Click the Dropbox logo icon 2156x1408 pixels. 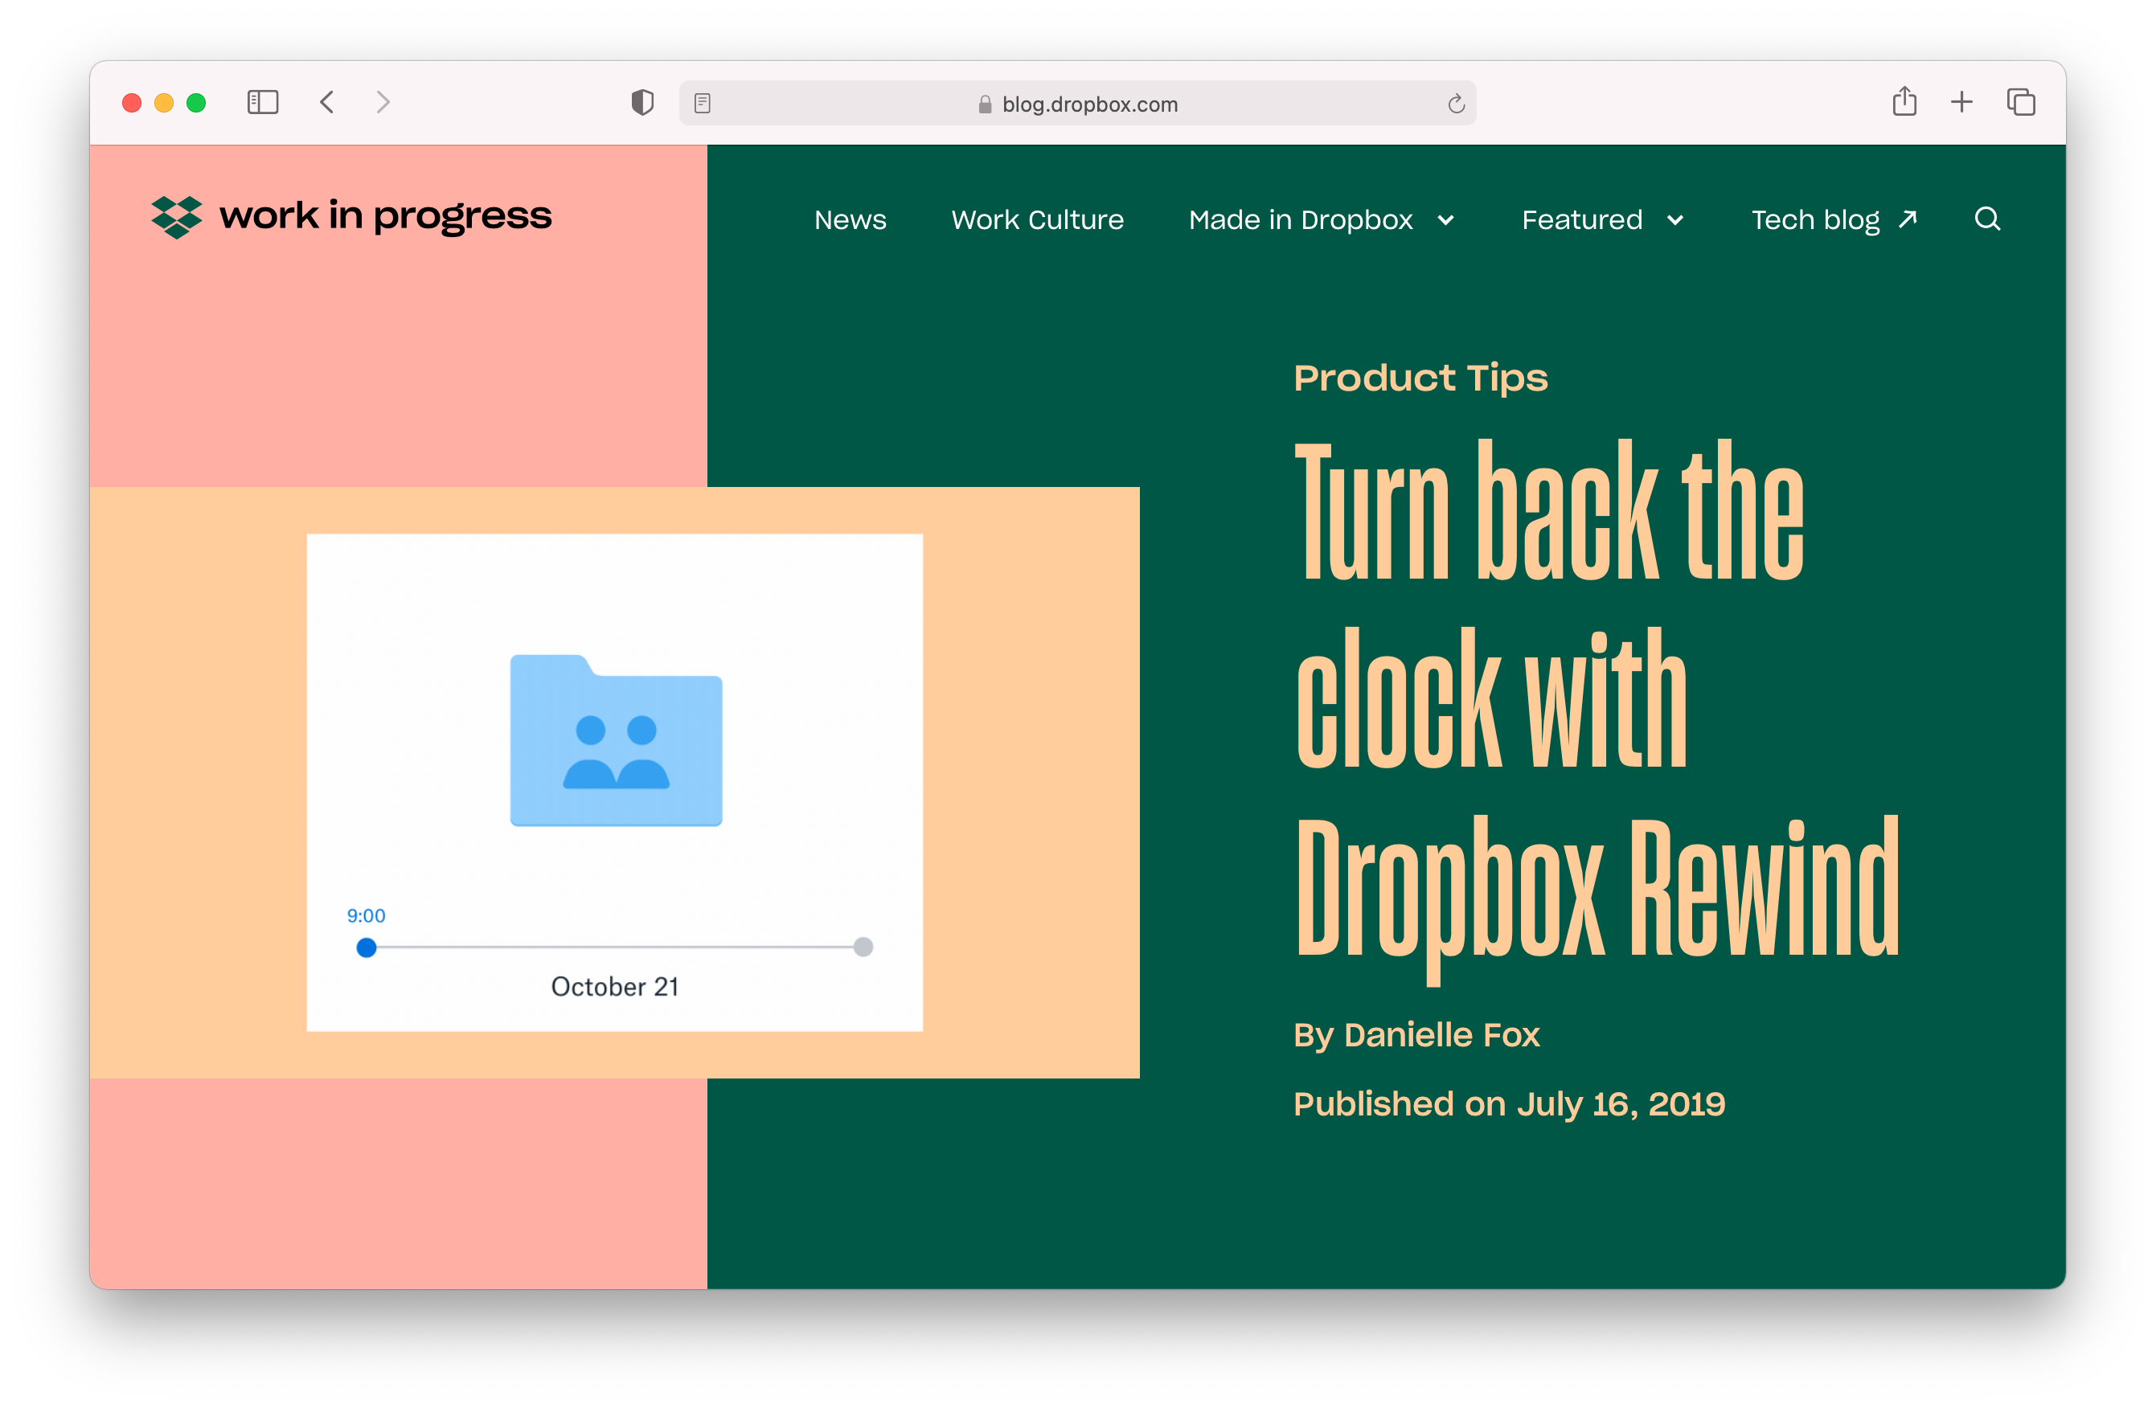point(177,216)
